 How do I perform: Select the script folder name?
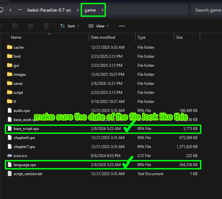[18, 93]
